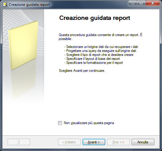The image size is (162, 151).
Task: Click the 'Scegliere Avanti per continuare' text
Action: click(82, 71)
